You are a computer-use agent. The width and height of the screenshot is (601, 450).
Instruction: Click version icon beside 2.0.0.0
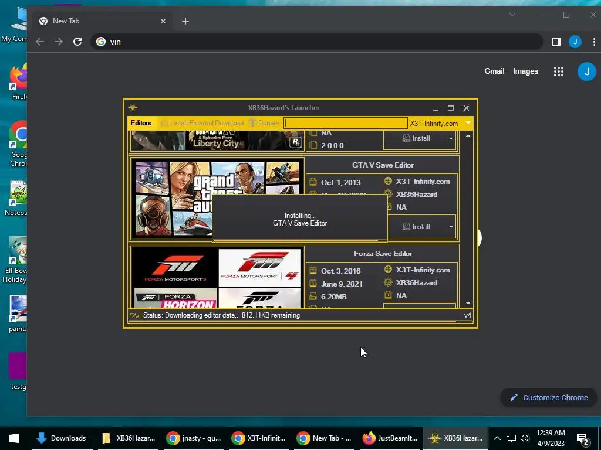313,145
